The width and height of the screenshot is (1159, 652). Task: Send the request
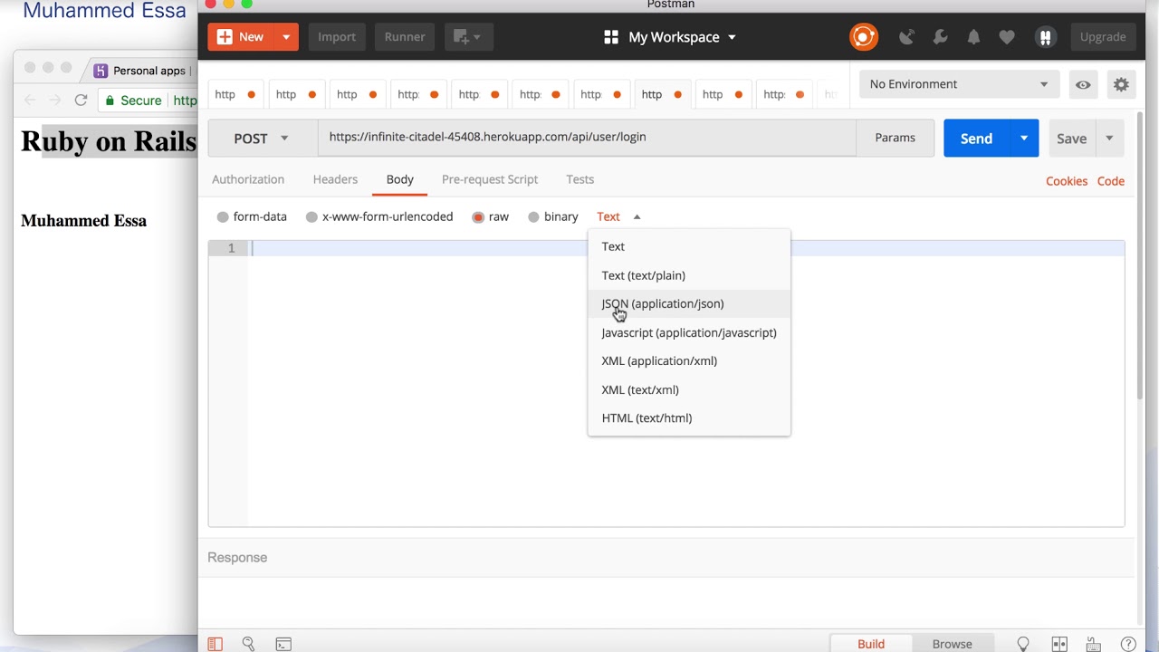[976, 139]
